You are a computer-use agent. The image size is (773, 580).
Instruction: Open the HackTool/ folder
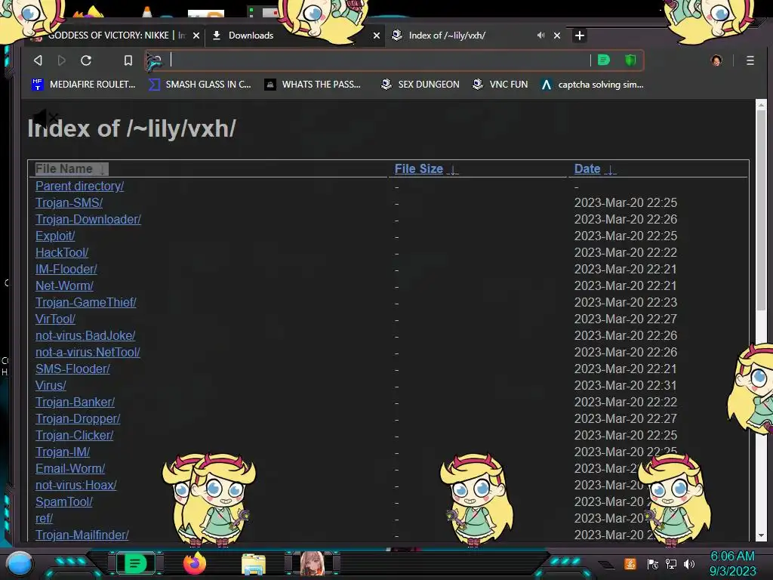click(62, 252)
